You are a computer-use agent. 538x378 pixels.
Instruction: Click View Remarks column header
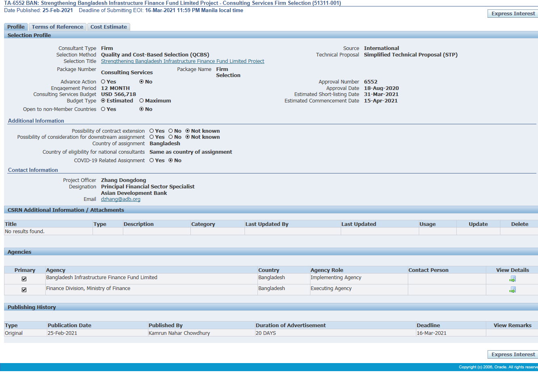513,326
